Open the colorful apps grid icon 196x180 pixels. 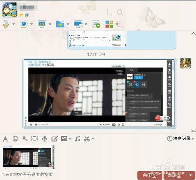[x=109, y=24]
